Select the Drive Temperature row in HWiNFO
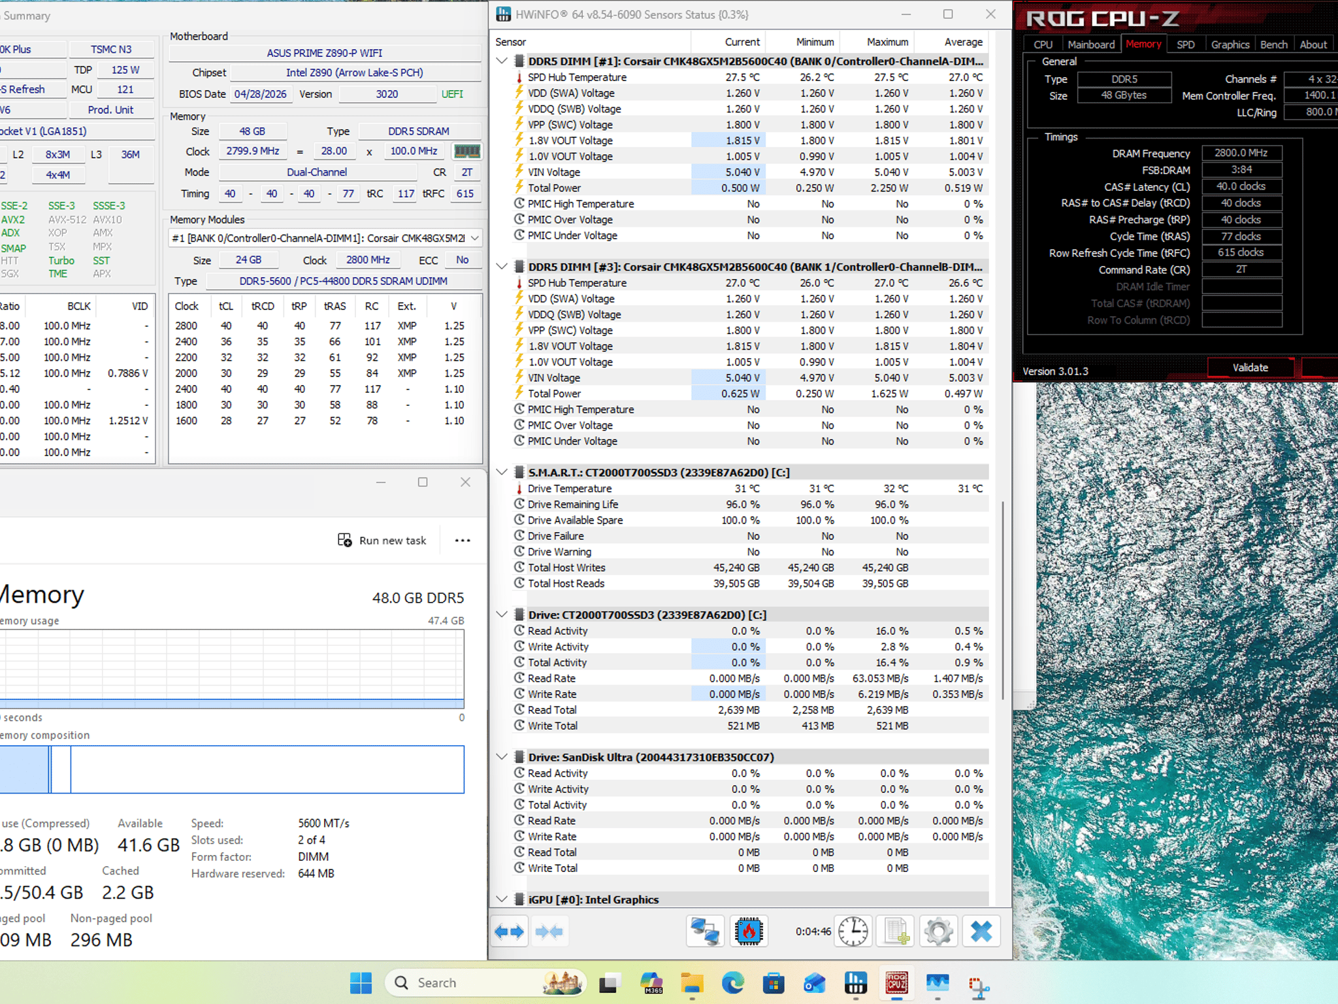 [x=750, y=488]
